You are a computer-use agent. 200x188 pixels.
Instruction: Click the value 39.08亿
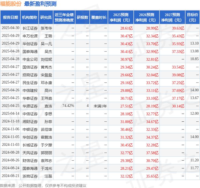178,75
